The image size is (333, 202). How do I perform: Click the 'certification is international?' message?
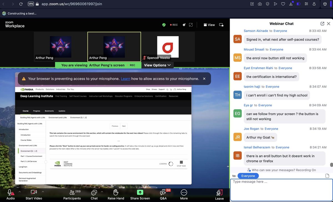[271, 77]
